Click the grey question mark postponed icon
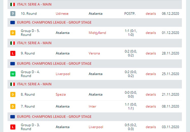190x132 pixels. click(x=13, y=14)
